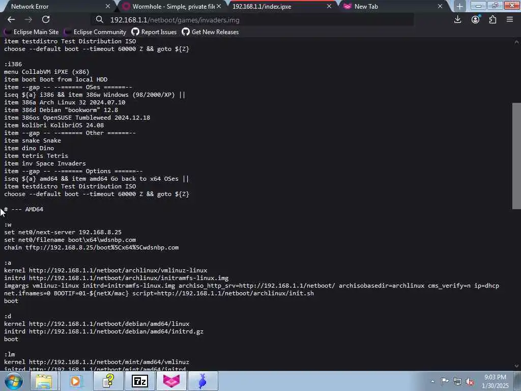This screenshot has width=521, height=391.
Task: Open the browser hamburger menu
Action: pos(510,20)
